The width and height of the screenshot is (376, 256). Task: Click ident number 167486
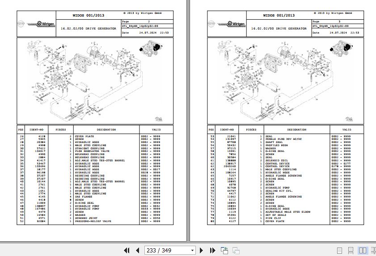[40, 209]
